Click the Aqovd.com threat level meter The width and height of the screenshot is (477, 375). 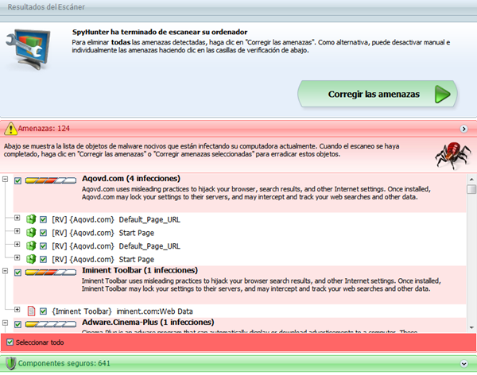coord(51,180)
